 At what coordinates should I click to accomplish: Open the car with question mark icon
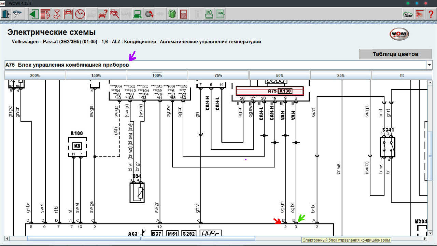103,14
